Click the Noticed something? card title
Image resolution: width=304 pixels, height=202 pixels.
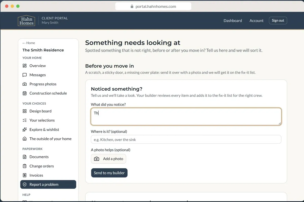pyautogui.click(x=117, y=89)
